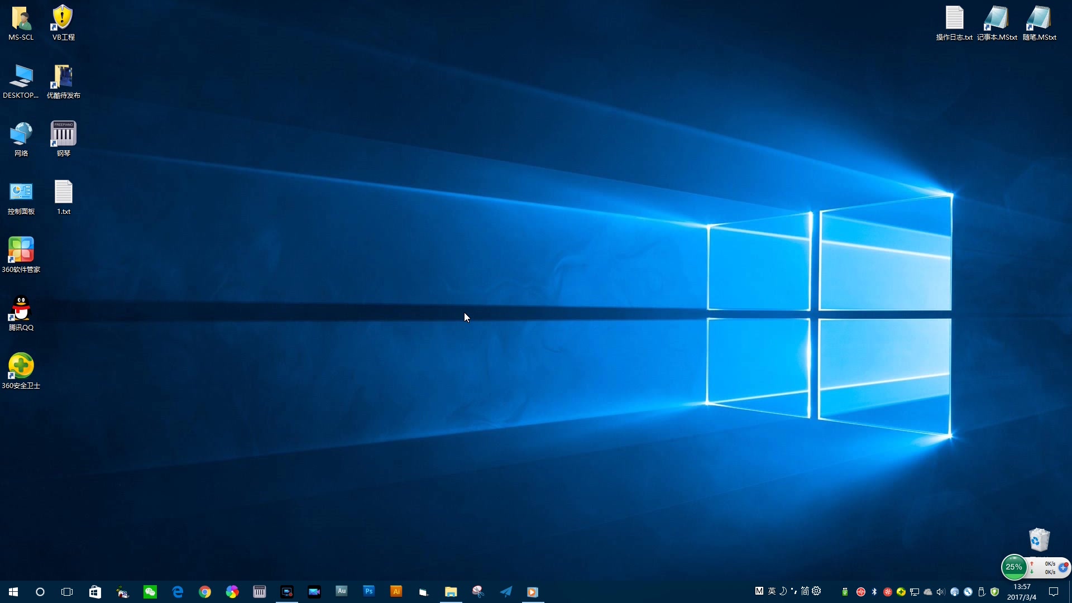Open the 360 security tray icon
1072x603 pixels.
click(901, 592)
